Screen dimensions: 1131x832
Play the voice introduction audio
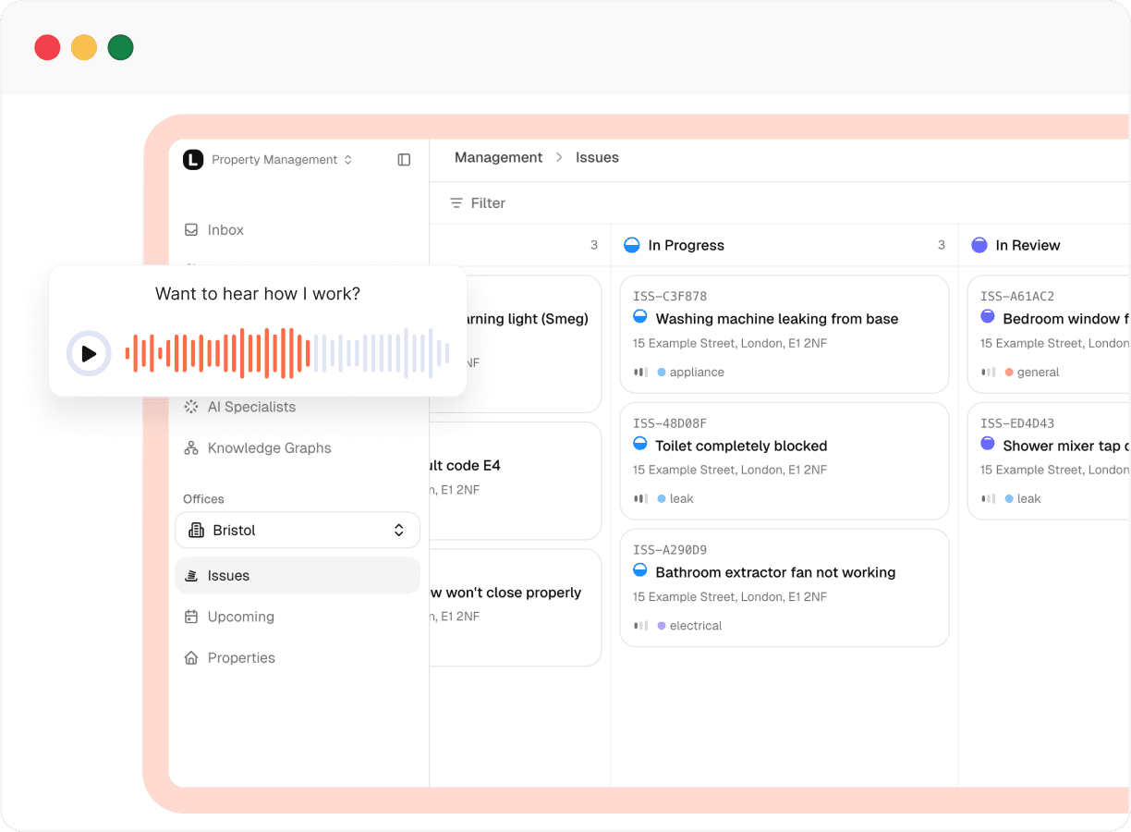[89, 353]
